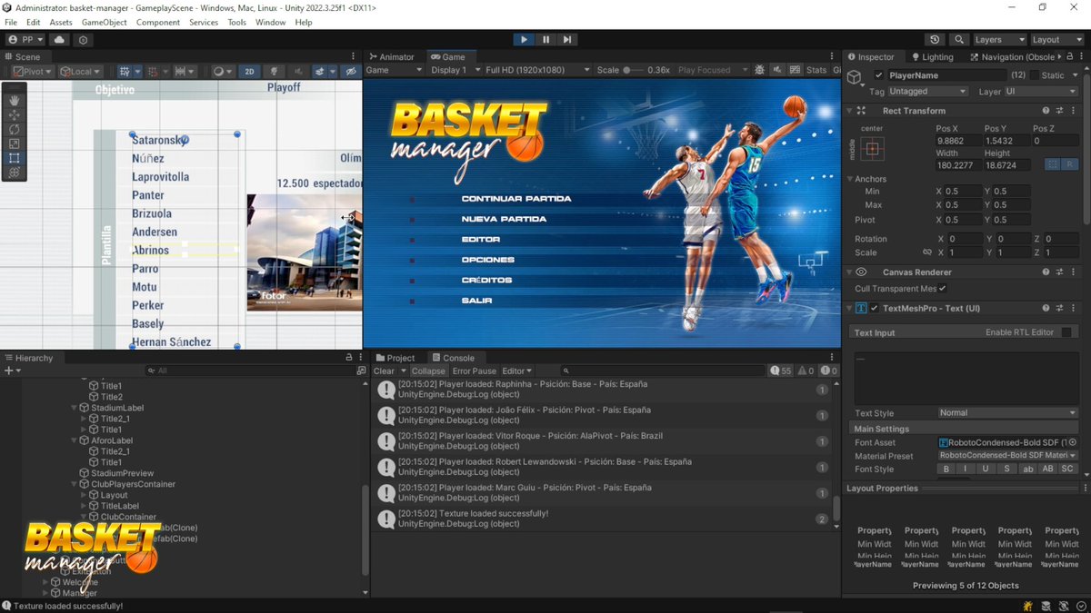1091x613 pixels.
Task: Open the version control icon beside cloud
Action: [x=84, y=40]
